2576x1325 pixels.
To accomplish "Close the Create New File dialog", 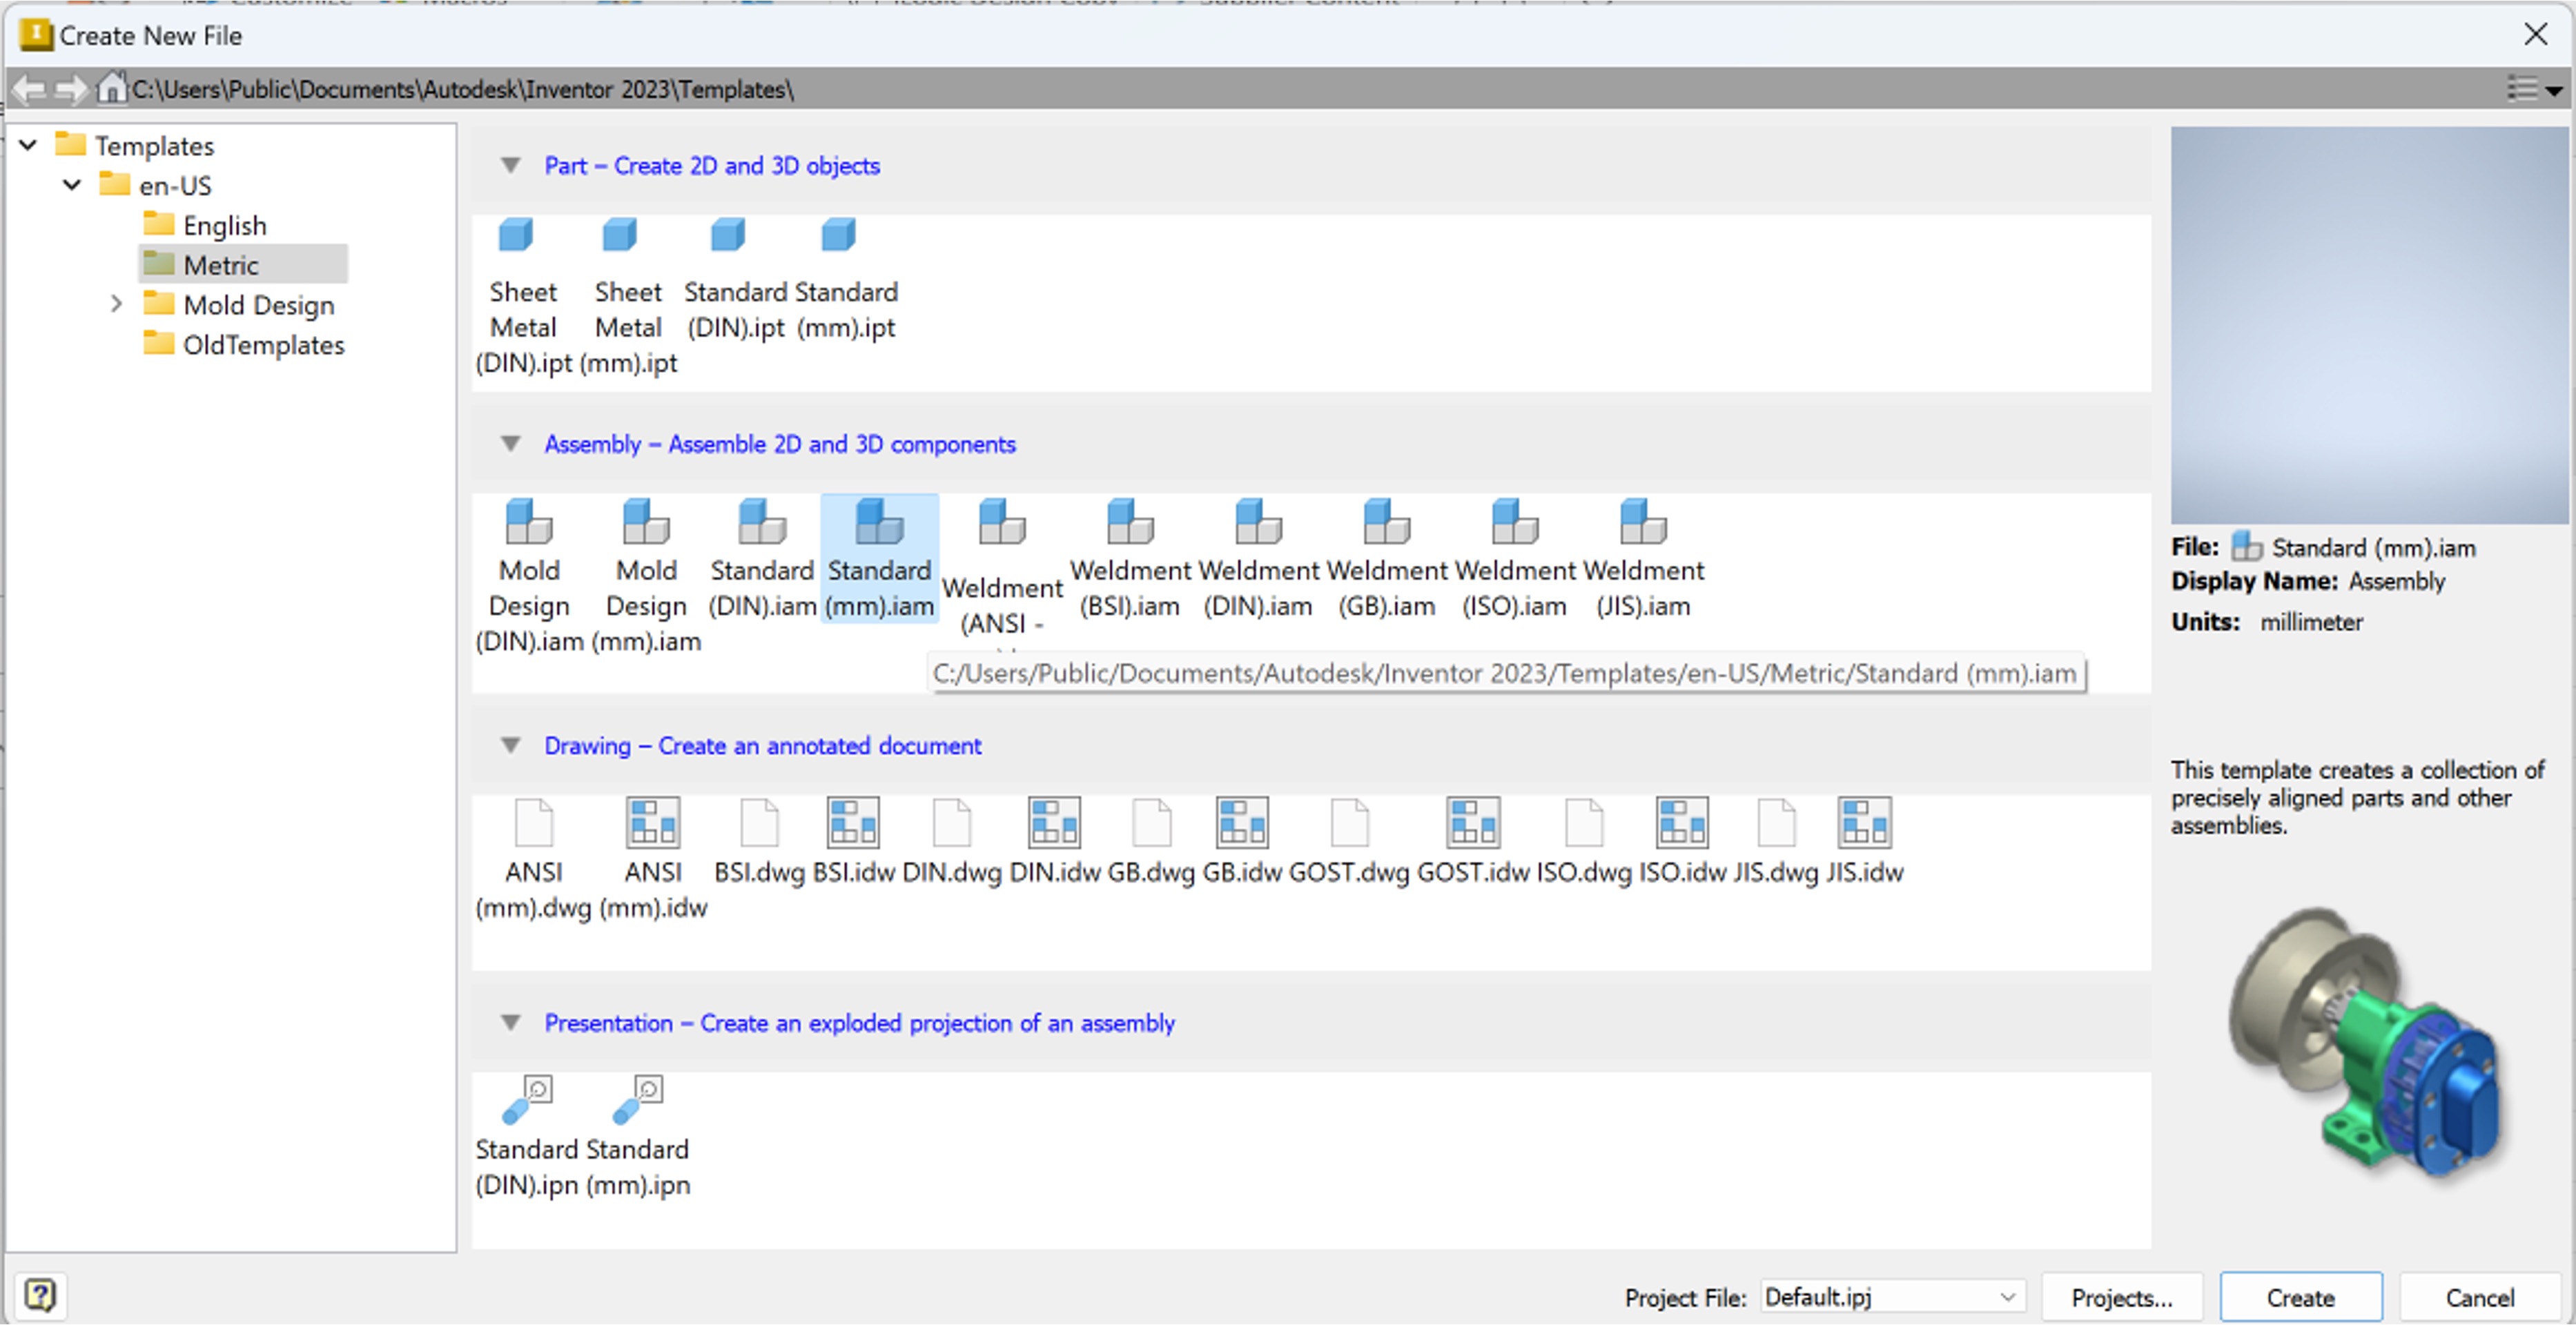I will coord(2535,35).
